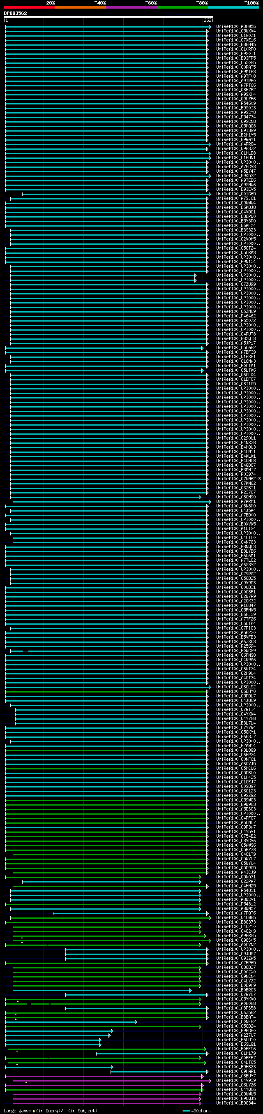Screen dimensions: 263x1114
Task: Select the UniRef100_C9JUP7 label
Action: pos(236,954)
